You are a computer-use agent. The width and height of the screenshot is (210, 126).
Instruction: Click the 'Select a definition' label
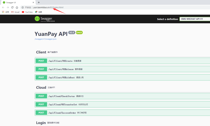point(167,19)
